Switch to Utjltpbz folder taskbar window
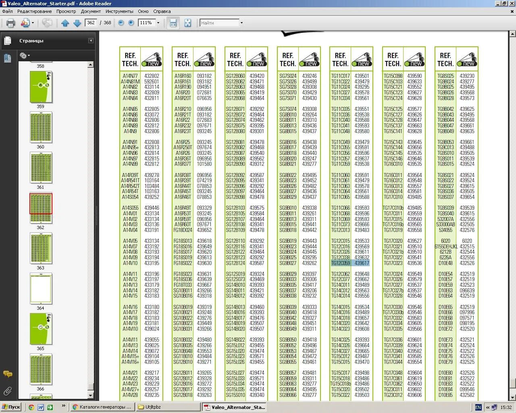516x413 pixels. pyautogui.click(x=169, y=407)
